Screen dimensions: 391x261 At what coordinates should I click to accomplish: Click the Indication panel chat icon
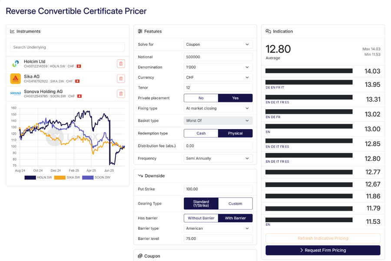point(268,31)
